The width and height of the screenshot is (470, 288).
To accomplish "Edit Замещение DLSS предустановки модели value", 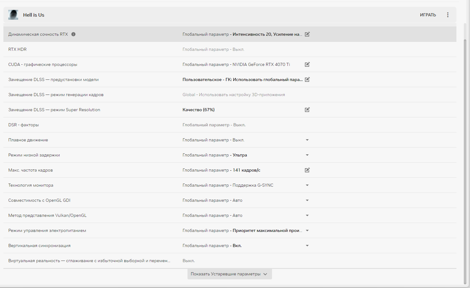I will pos(307,79).
